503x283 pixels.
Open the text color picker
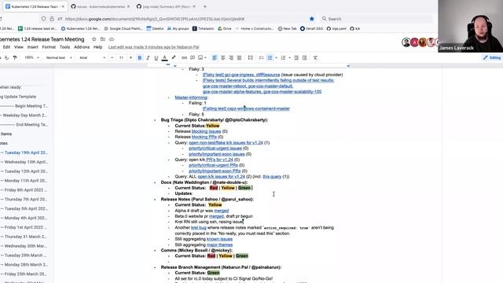pyautogui.click(x=164, y=57)
